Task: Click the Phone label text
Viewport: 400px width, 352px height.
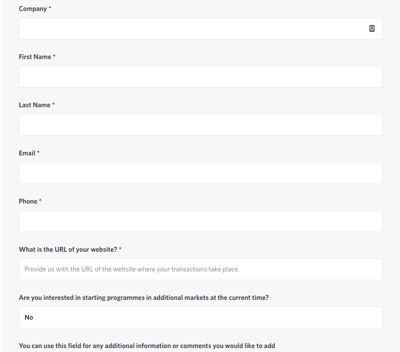Action: click(28, 201)
